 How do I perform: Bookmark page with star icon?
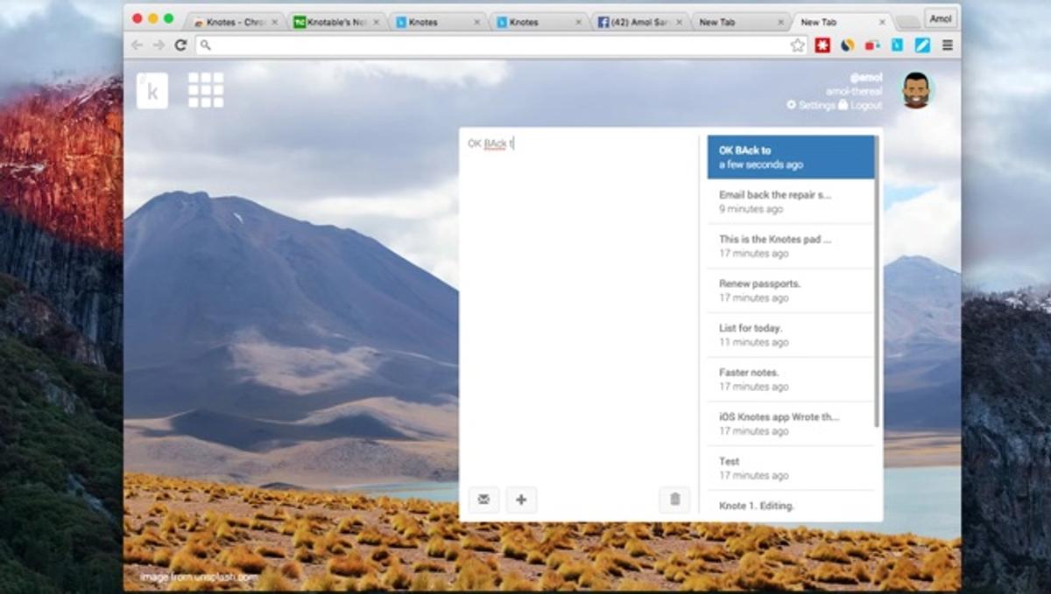point(797,45)
